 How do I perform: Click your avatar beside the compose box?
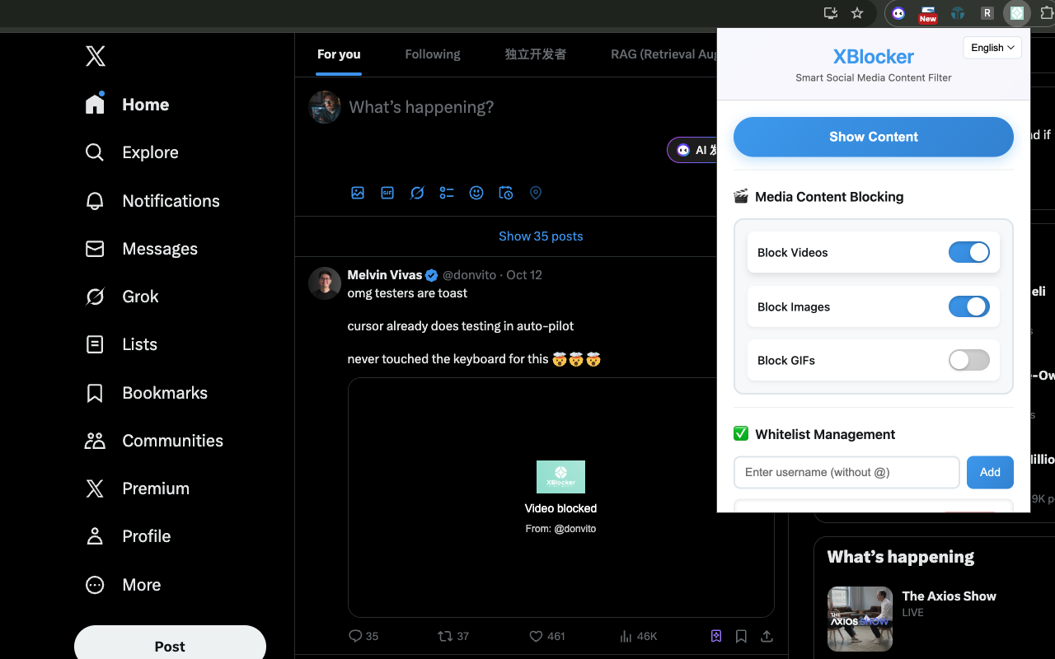325,107
